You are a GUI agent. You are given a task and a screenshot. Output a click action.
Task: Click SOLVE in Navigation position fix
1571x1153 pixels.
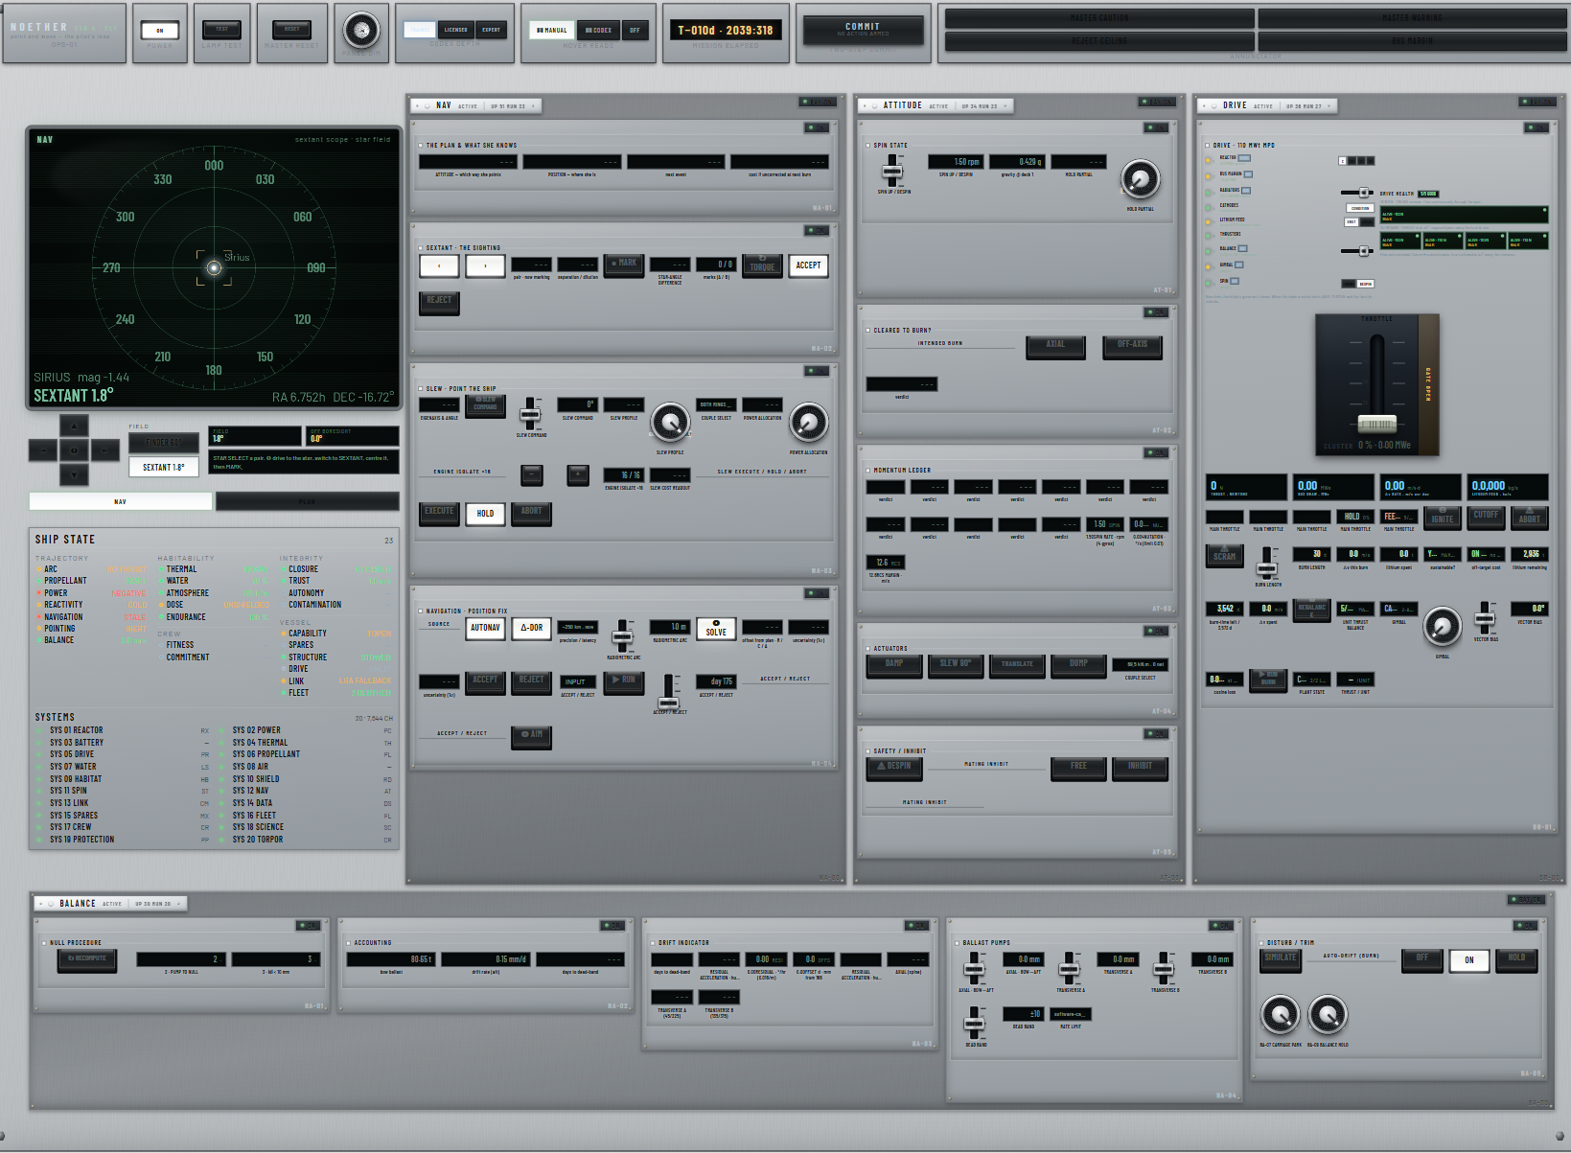[x=716, y=629]
